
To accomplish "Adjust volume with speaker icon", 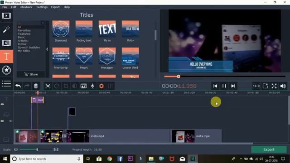I will (283, 86).
